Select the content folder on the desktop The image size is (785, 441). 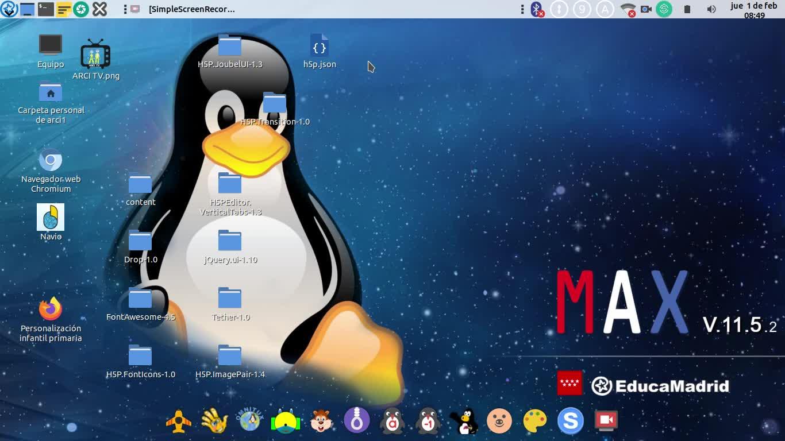(x=140, y=189)
